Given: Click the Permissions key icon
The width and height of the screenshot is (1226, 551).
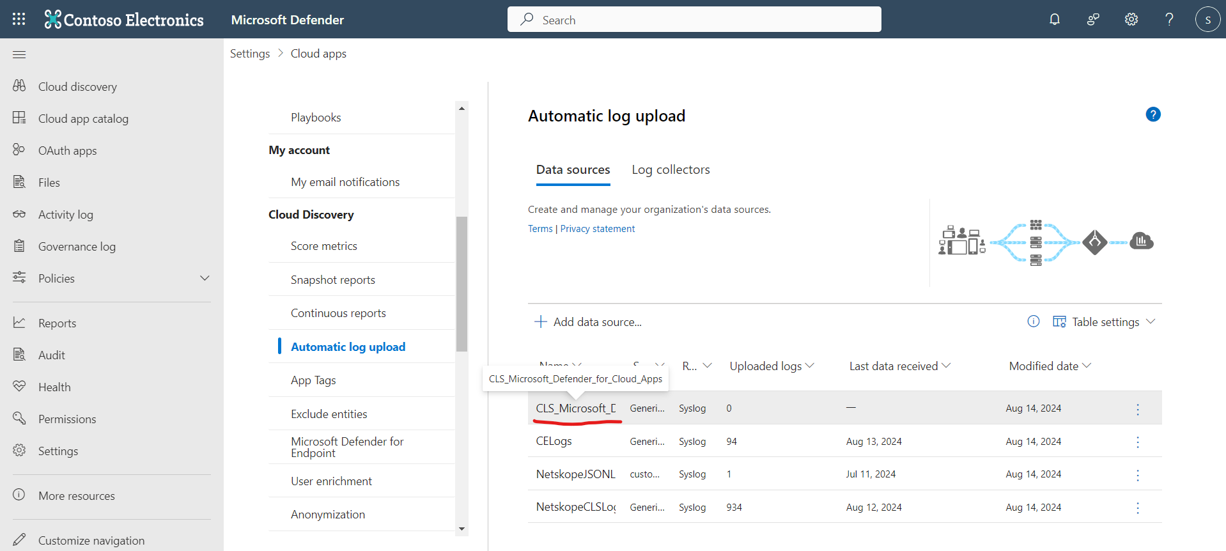Looking at the screenshot, I should tap(19, 418).
